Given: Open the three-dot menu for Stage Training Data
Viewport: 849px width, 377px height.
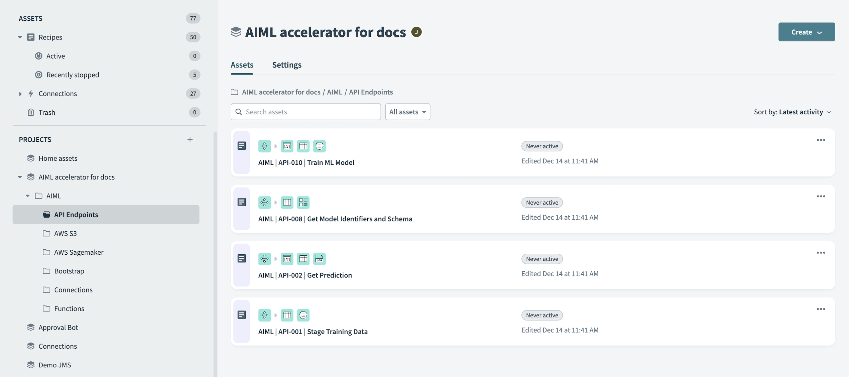Looking at the screenshot, I should [821, 309].
